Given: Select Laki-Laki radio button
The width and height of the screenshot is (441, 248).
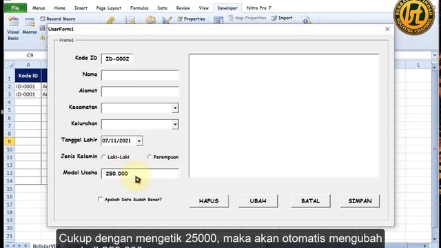Looking at the screenshot, I should pyautogui.click(x=103, y=156).
